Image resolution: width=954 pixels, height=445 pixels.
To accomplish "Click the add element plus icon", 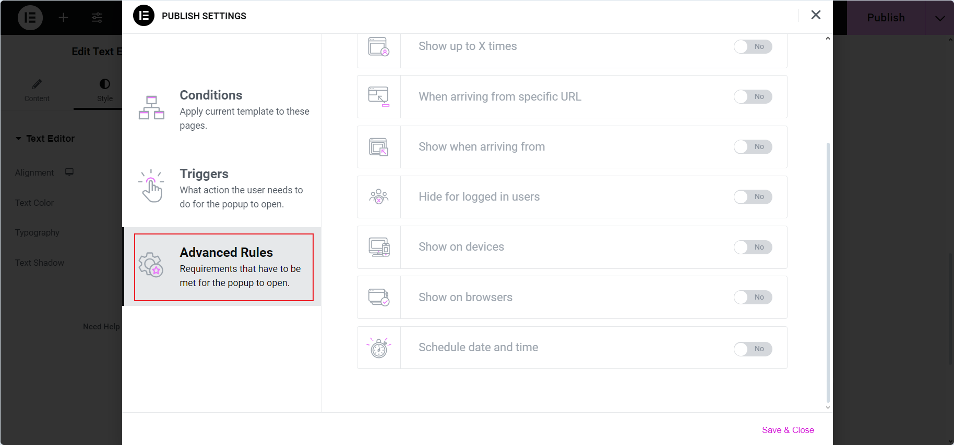I will tap(63, 18).
